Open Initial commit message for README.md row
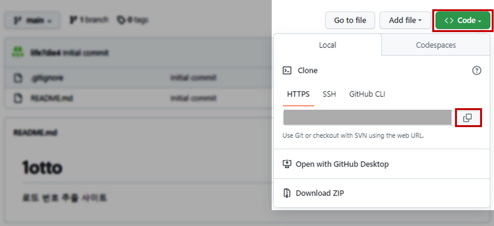This screenshot has width=494, height=226. click(x=193, y=99)
